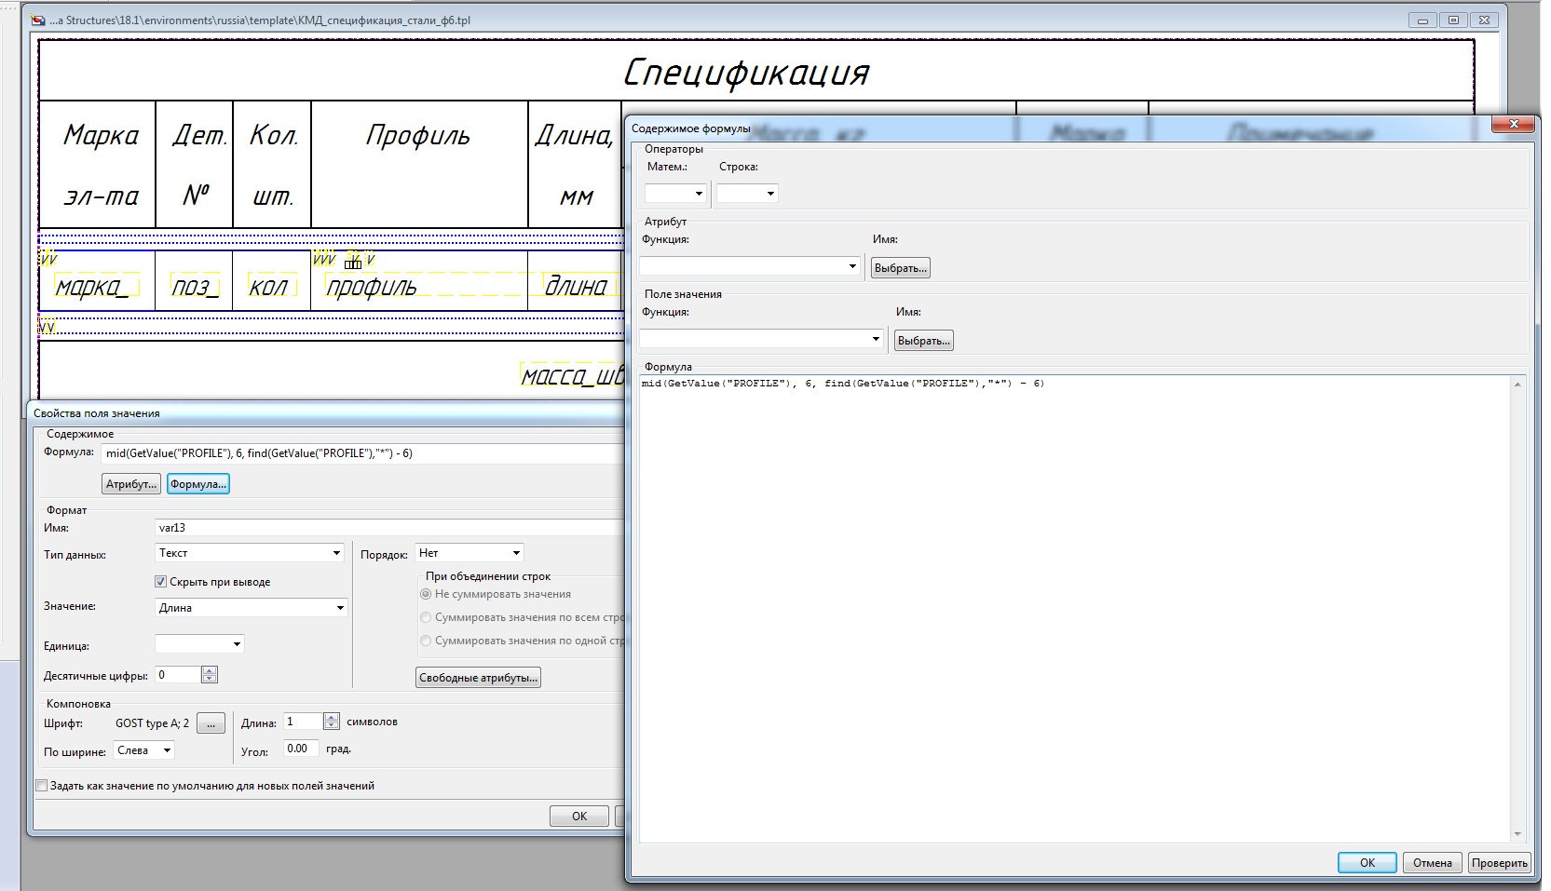Increase the field length in symbols
This screenshot has width=1551, height=891.
point(332,717)
